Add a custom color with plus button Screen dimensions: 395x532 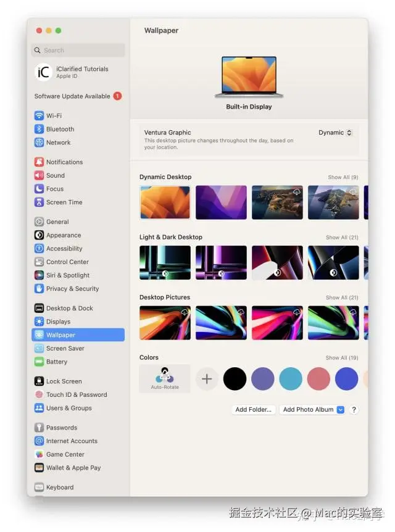coord(207,379)
